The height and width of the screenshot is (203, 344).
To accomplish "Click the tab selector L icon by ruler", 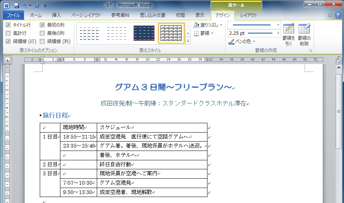I will 8,60.
